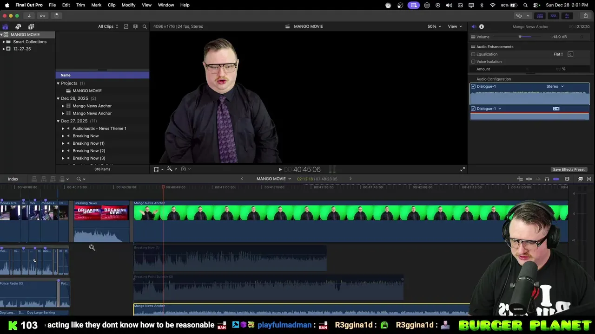The width and height of the screenshot is (595, 334).
Task: Select Breaking Now (2) in browser list
Action: click(89, 151)
